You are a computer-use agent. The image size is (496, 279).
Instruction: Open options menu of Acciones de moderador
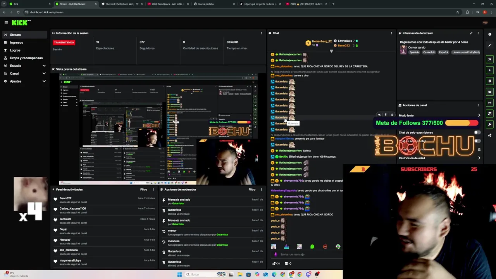tap(261, 189)
